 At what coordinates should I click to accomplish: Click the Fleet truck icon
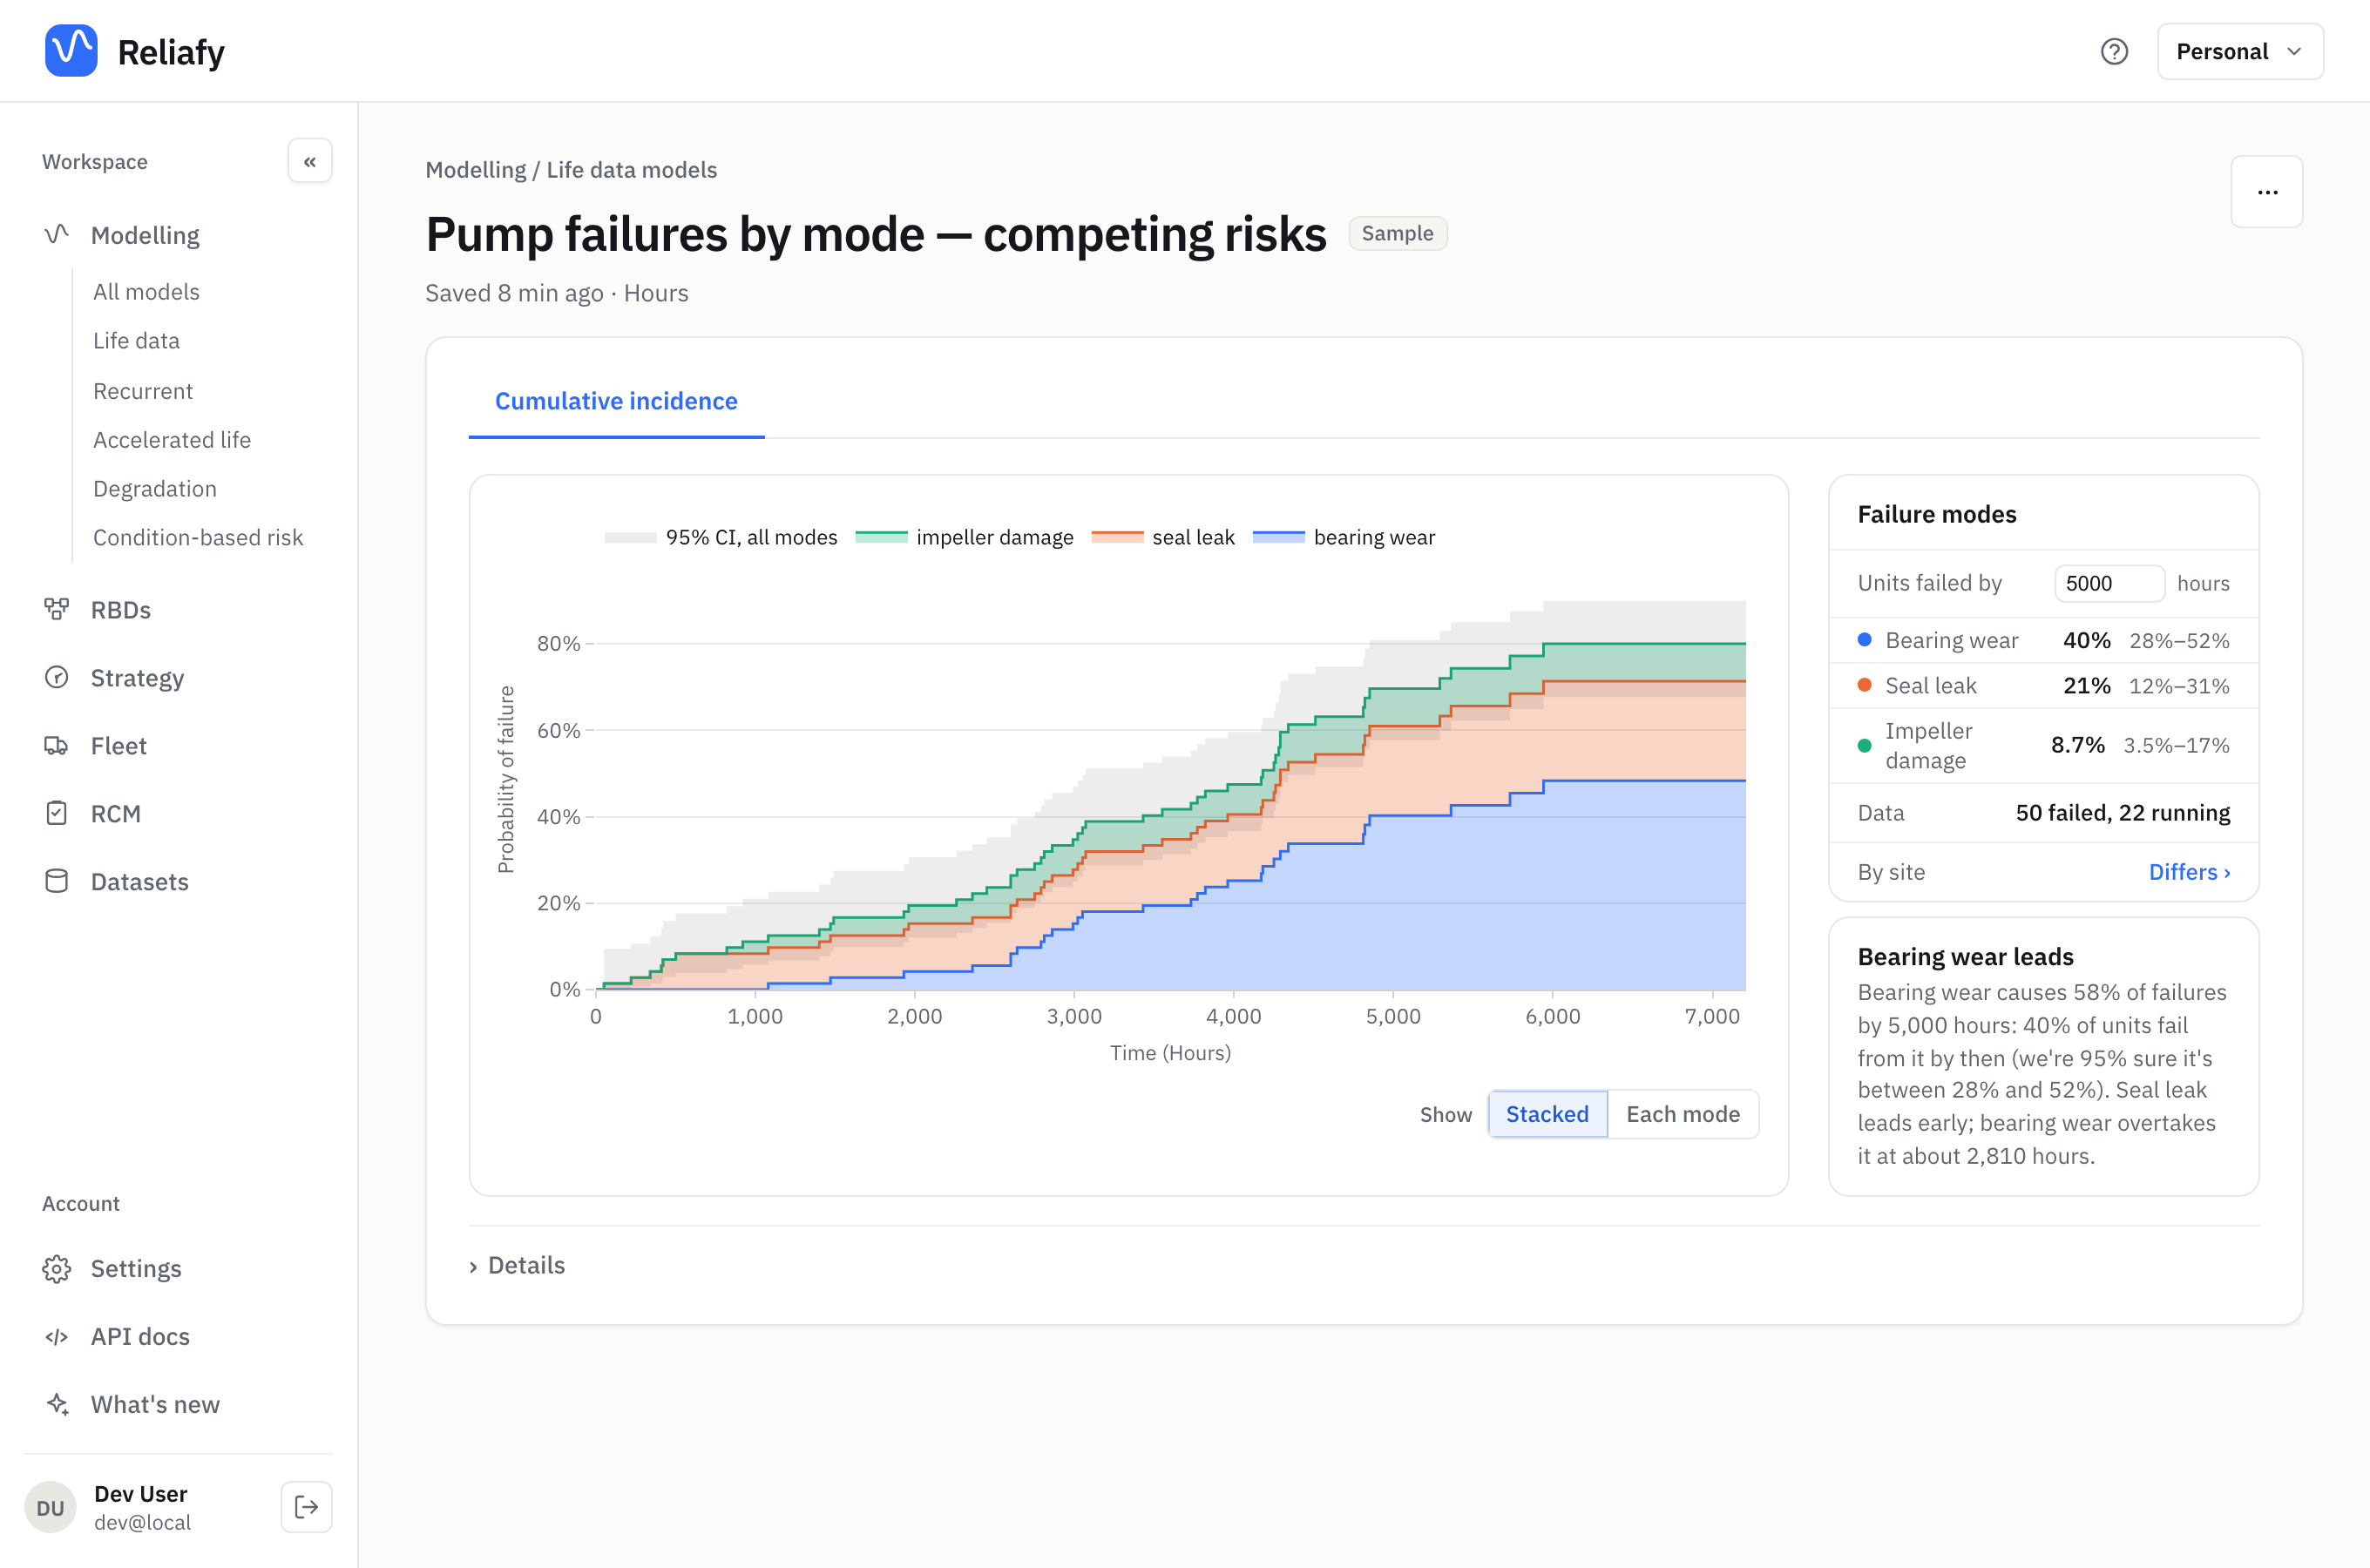[57, 745]
